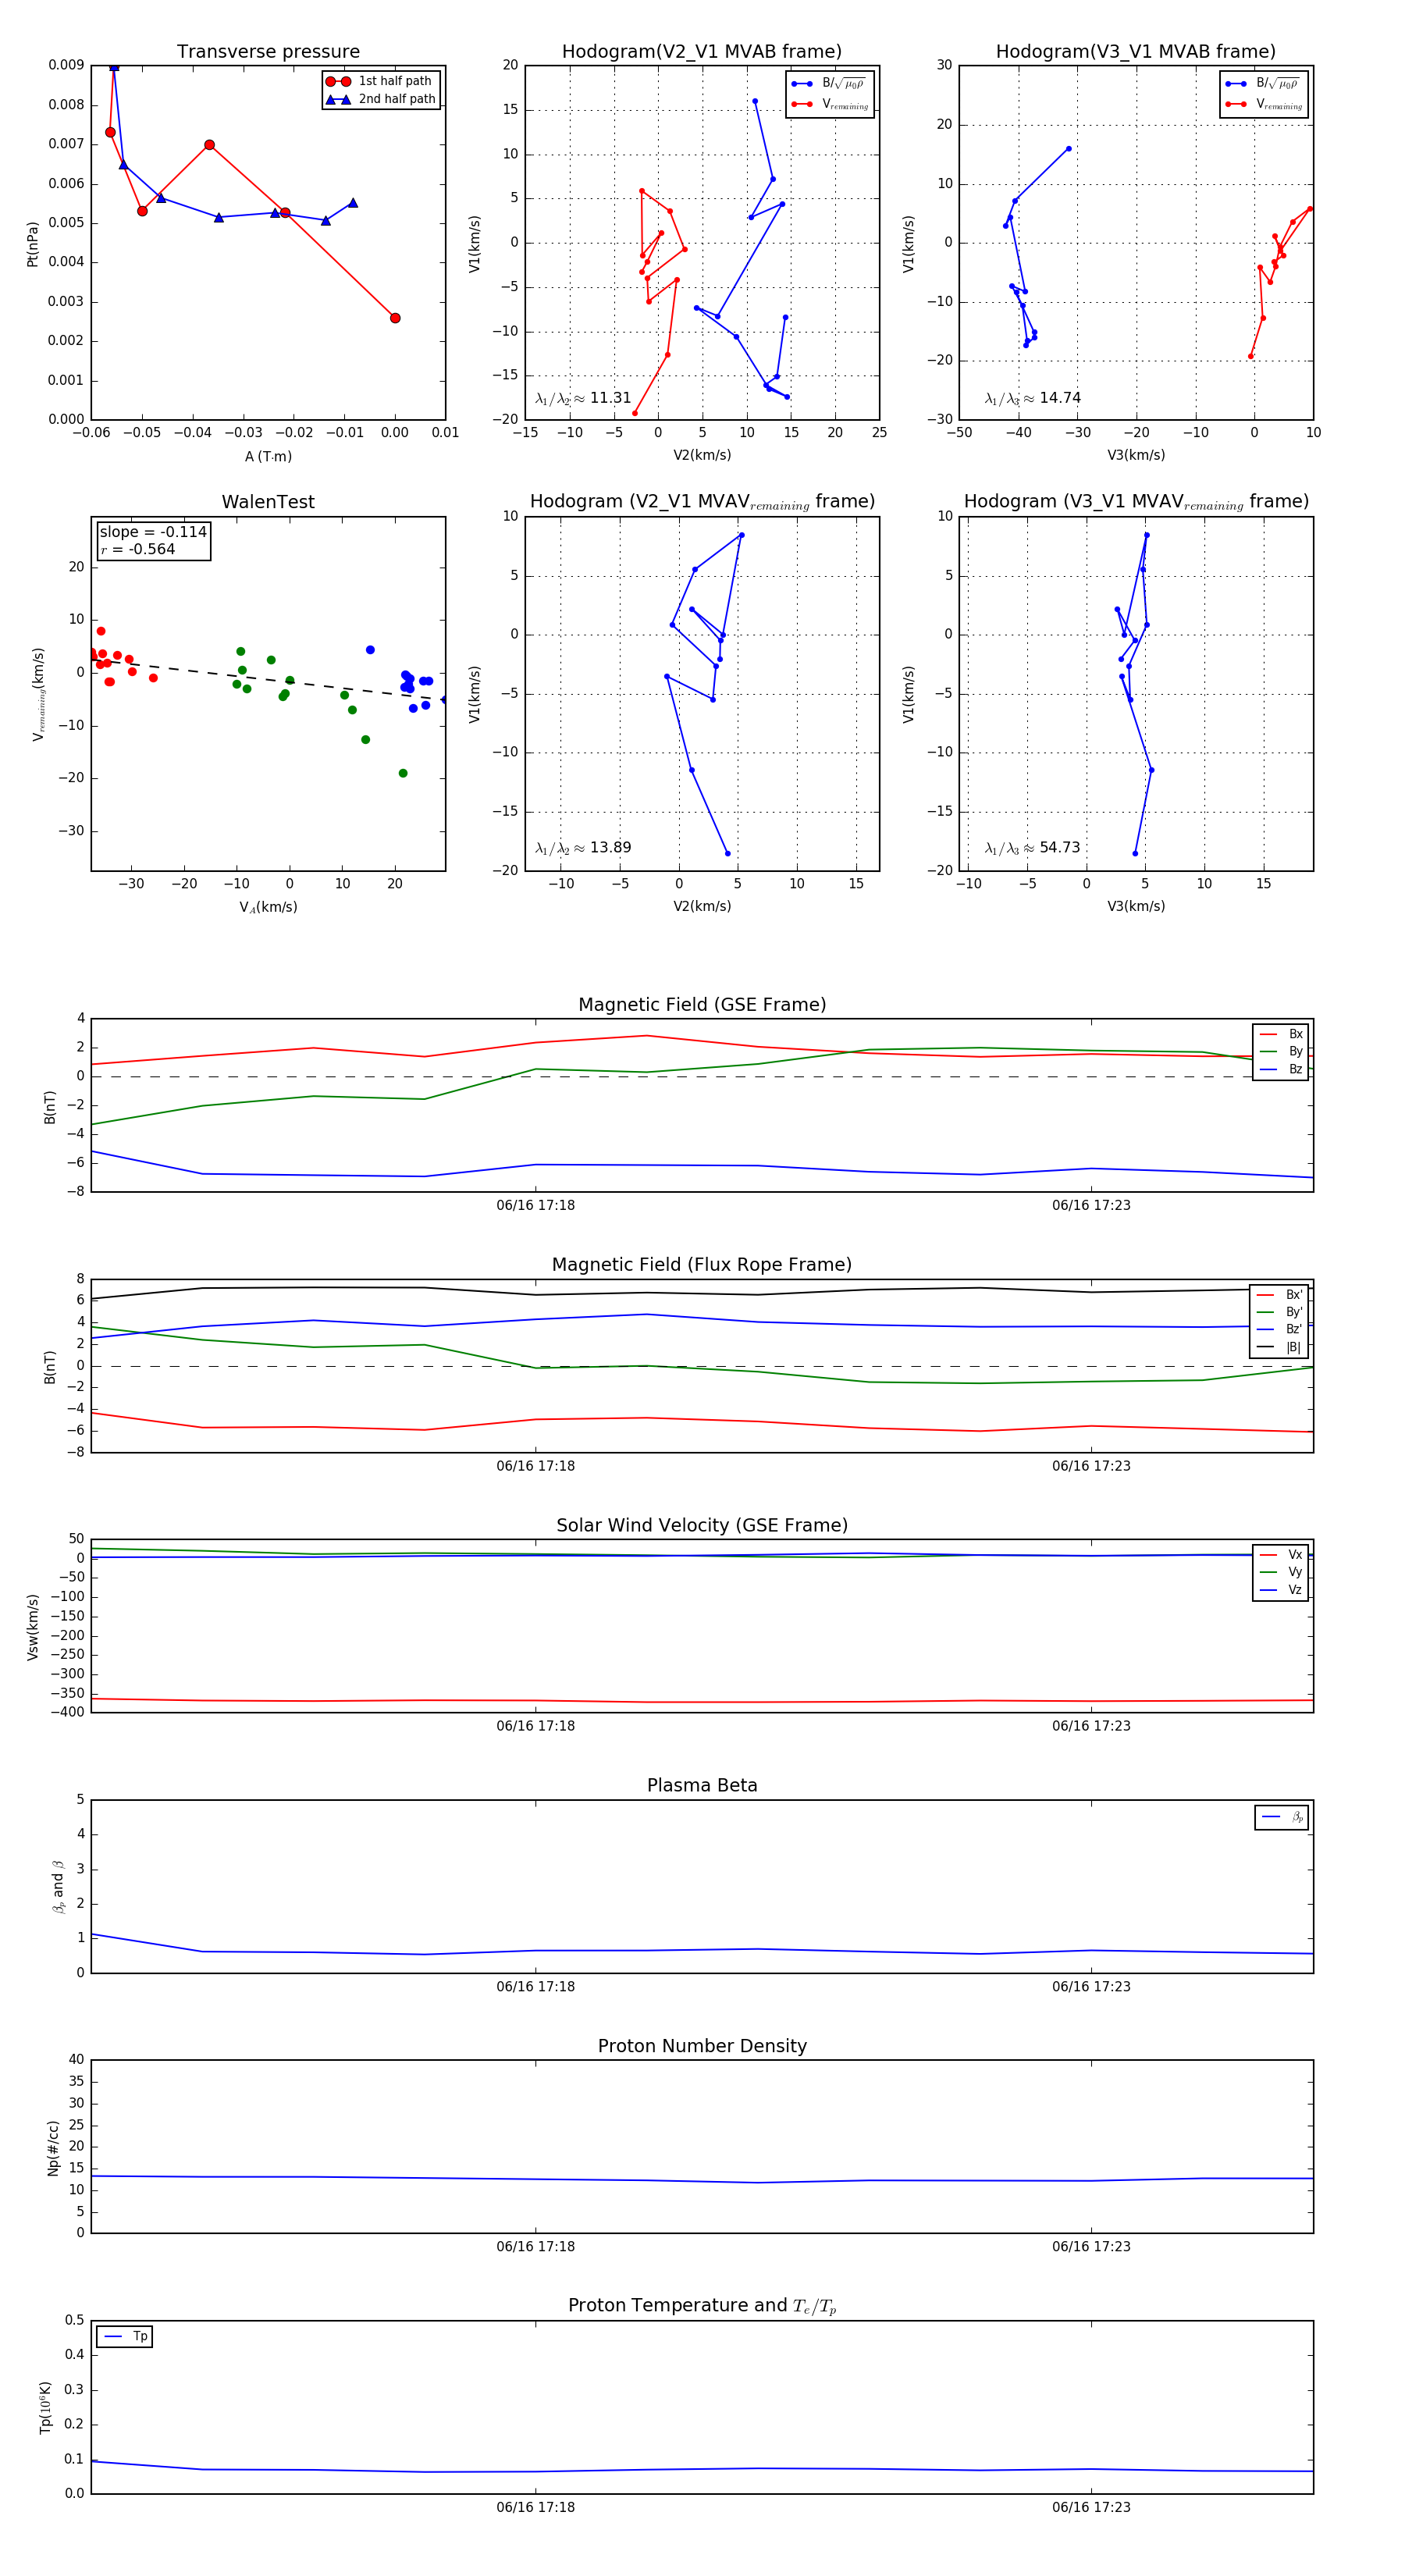Click the 'Hodogram(V2_V1 MVAB frame)' title
This screenshot has width=1405, height=2576.
(702, 51)
